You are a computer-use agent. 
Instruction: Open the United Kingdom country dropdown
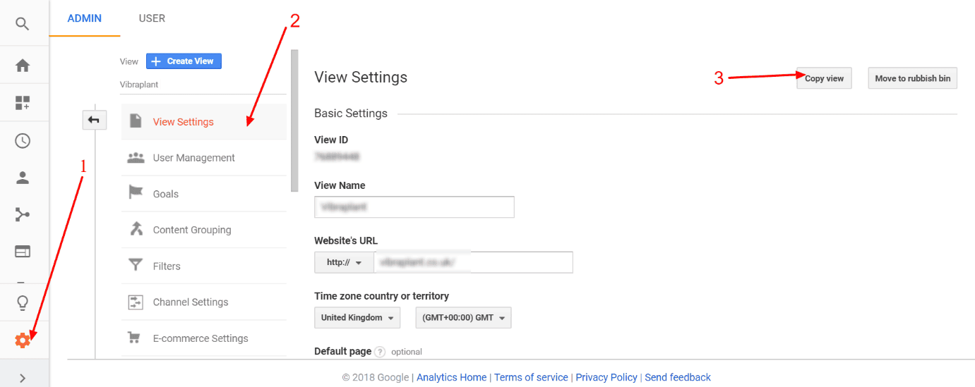point(357,317)
